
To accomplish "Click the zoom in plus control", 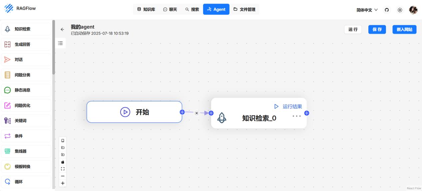I will click(x=62, y=183).
